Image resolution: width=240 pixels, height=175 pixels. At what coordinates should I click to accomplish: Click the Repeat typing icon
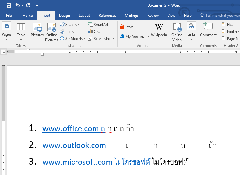(x=28, y=5)
